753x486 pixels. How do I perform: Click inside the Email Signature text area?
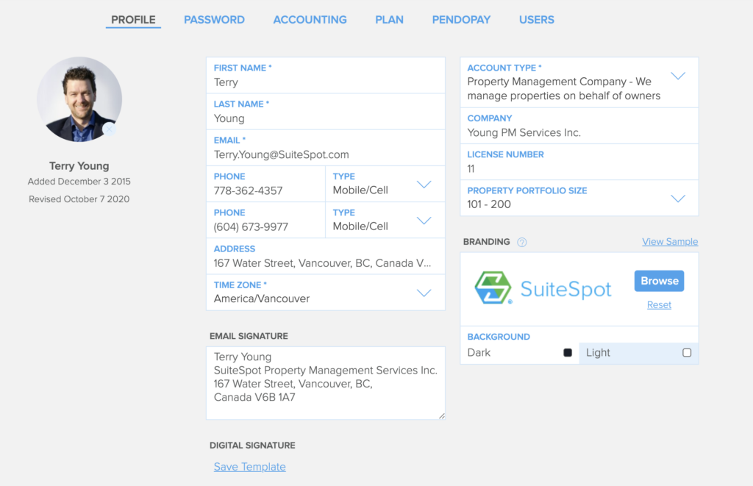point(326,383)
